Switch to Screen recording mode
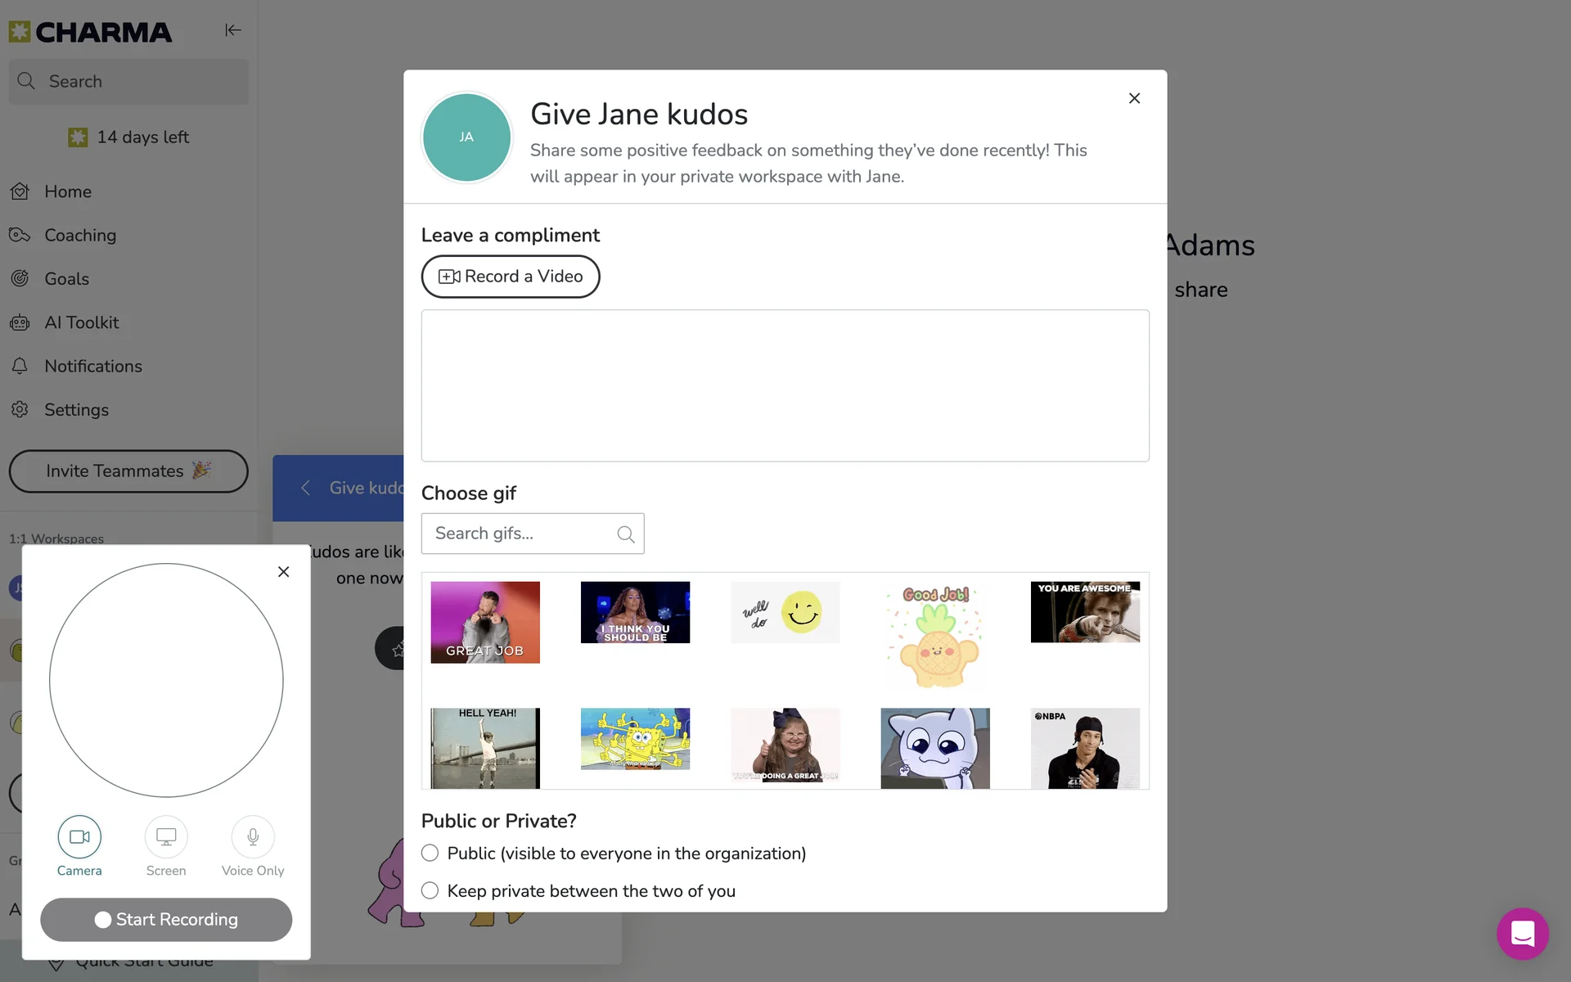Image resolution: width=1571 pixels, height=982 pixels. click(166, 836)
